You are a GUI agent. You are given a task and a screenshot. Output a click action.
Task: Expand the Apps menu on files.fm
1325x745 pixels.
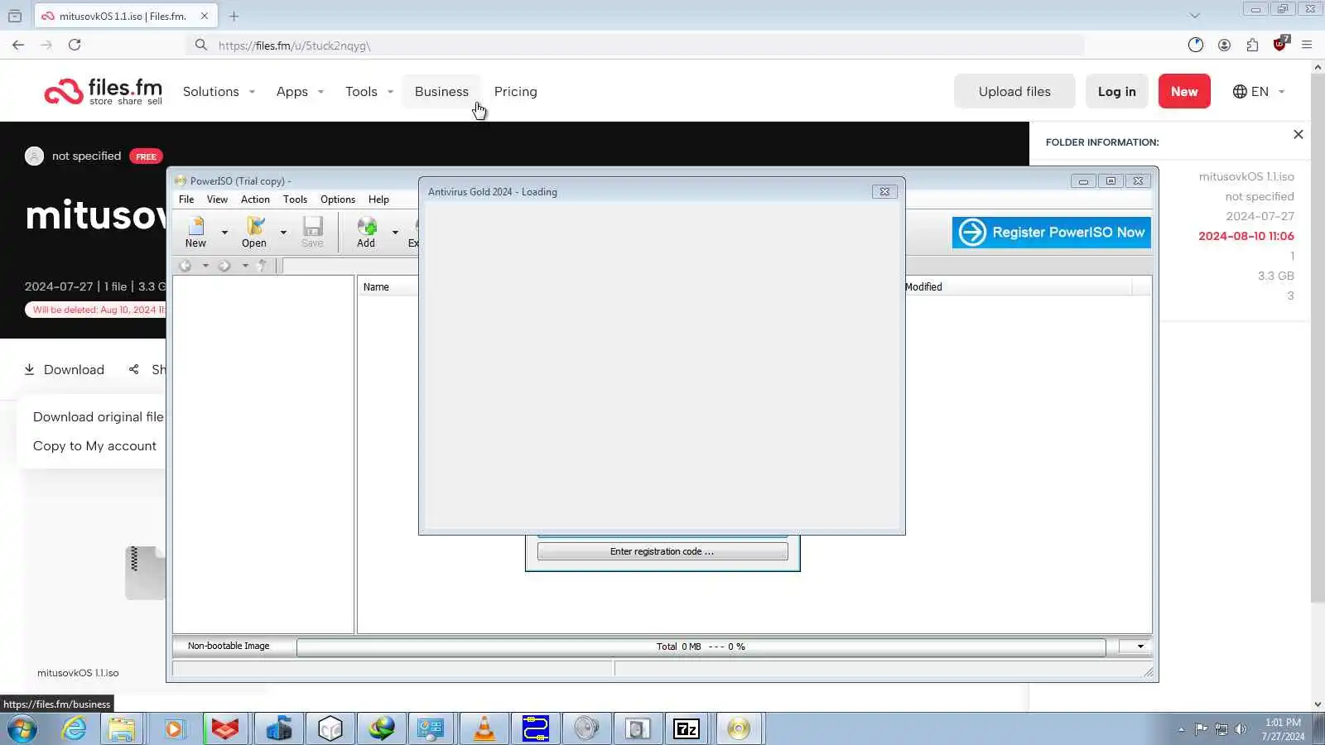tap(301, 92)
